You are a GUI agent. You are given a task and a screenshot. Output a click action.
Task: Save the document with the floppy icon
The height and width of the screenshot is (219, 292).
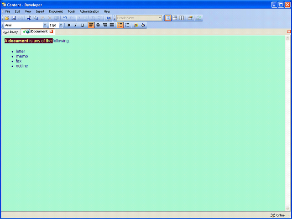(x=14, y=18)
